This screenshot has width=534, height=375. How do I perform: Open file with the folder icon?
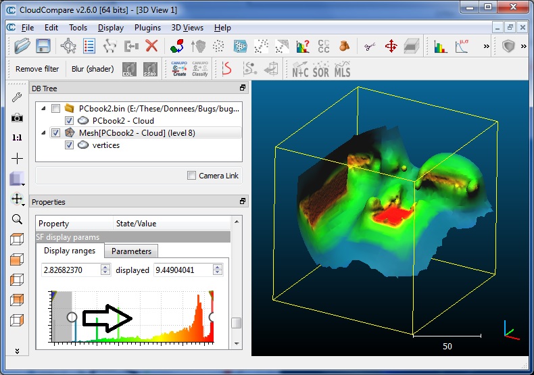point(22,45)
